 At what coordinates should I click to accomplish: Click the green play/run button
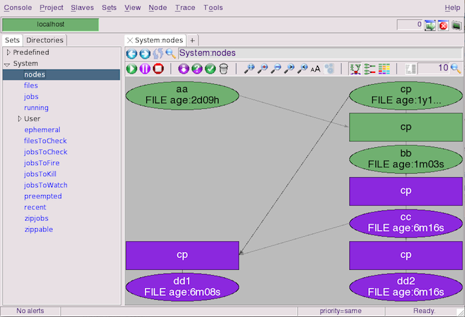point(132,69)
